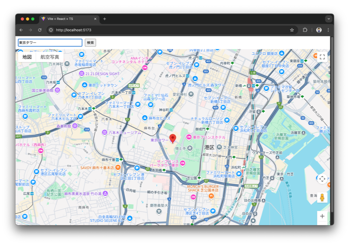Click the Street View pegman icon

pyautogui.click(x=322, y=197)
